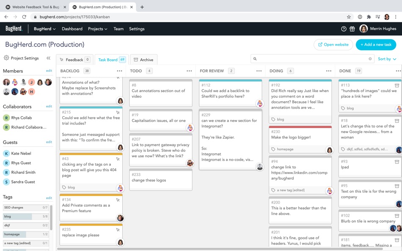The image size is (402, 251).
Task: Open DOING column three-dot menu
Action: [329, 71]
